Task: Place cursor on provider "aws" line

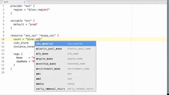Action: pyautogui.click(x=22, y=6)
